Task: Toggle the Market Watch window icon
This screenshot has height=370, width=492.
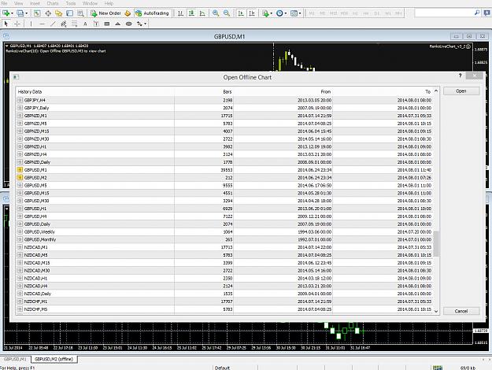Action: tap(37, 13)
